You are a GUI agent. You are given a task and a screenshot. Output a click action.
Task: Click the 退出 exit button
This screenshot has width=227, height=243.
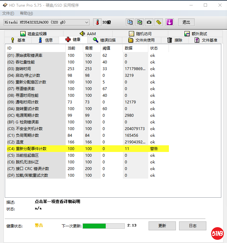[x=186, y=22]
